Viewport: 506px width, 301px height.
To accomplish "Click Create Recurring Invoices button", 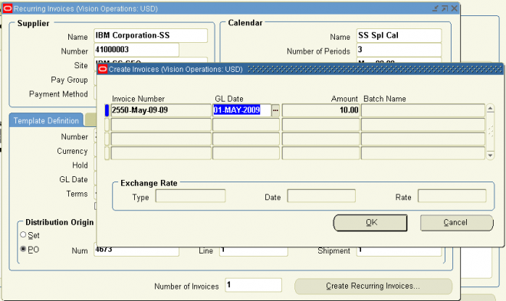I will 373,286.
